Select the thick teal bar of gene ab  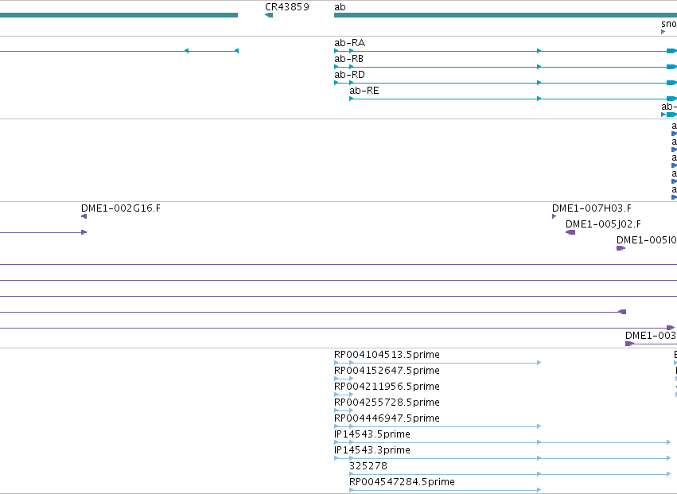point(506,15)
